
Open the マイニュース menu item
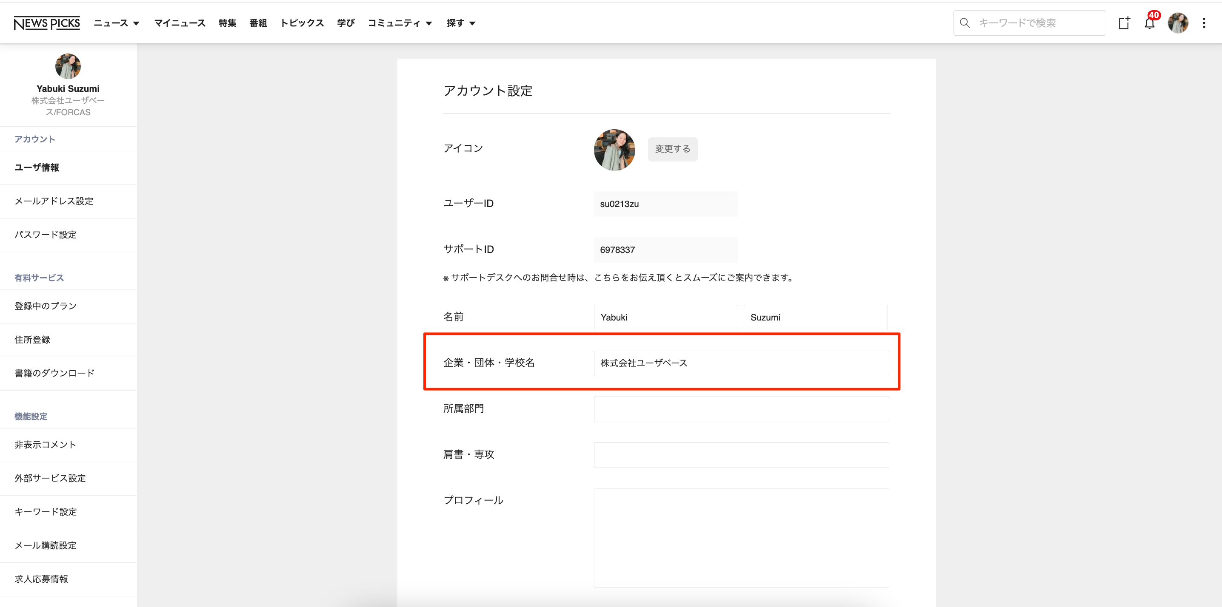pyautogui.click(x=179, y=23)
